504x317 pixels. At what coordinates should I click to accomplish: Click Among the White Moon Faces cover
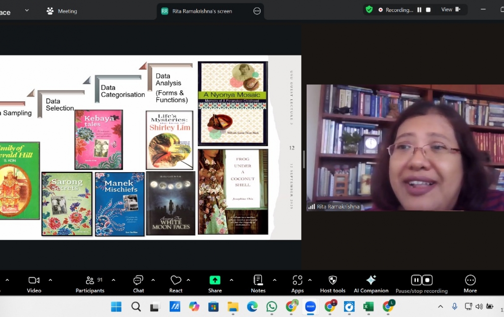[171, 203]
